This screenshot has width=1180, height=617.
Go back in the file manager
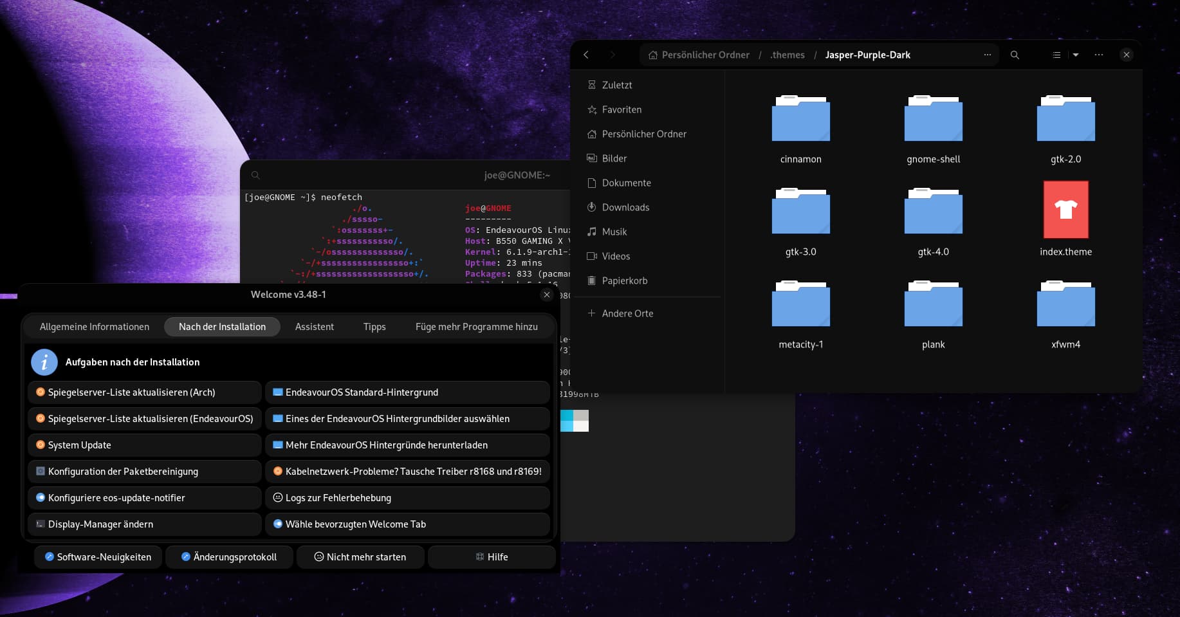586,55
